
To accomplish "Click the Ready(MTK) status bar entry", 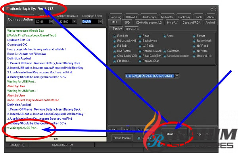I will coord(17,145).
